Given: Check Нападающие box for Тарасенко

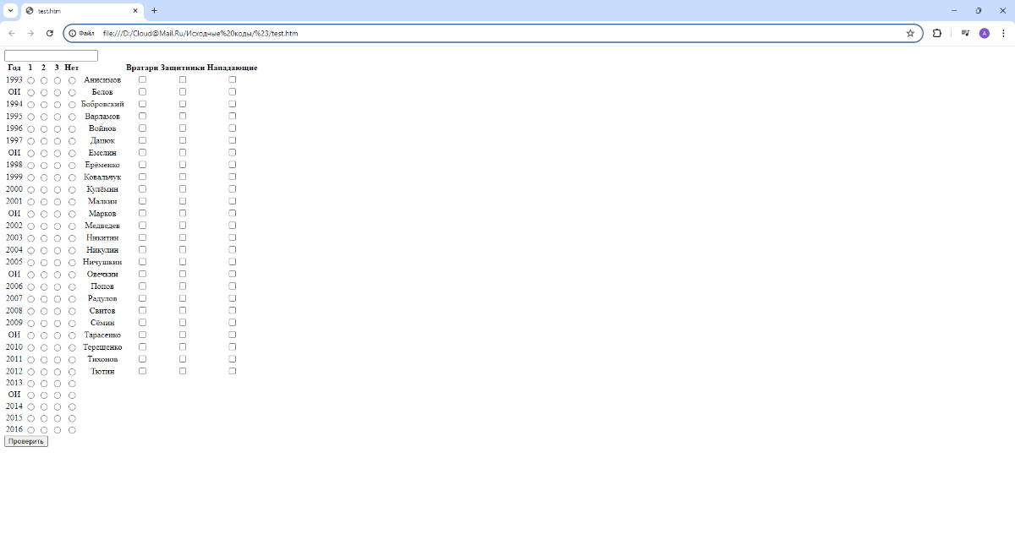Looking at the screenshot, I should (233, 335).
